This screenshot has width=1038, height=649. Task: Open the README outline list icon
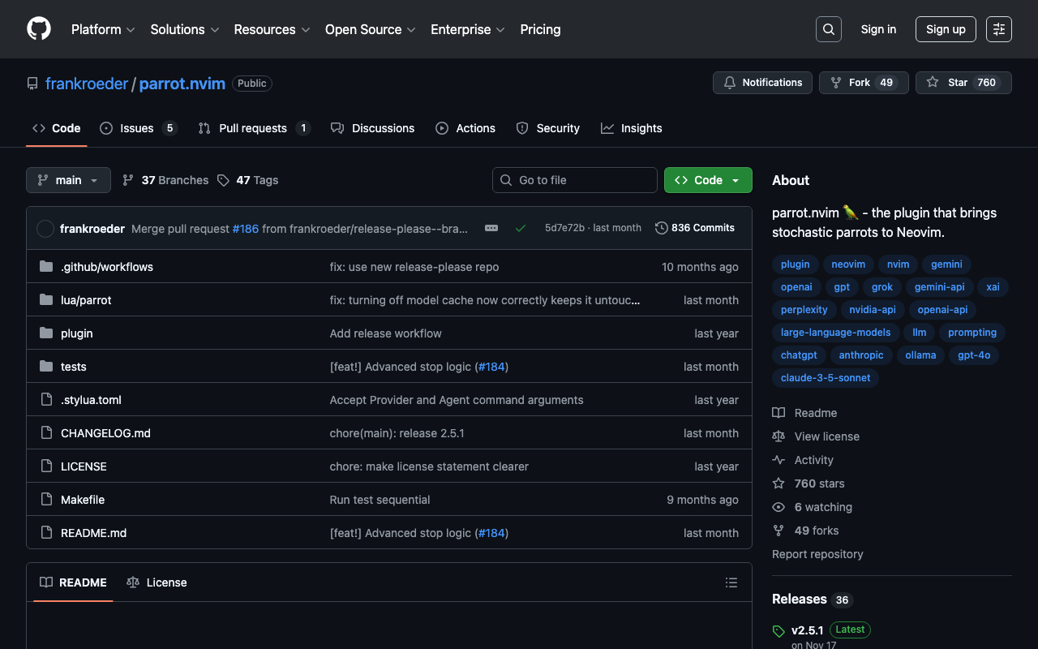pos(731,582)
